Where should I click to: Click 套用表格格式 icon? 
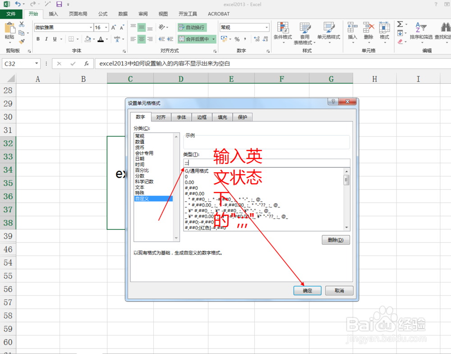click(305, 30)
